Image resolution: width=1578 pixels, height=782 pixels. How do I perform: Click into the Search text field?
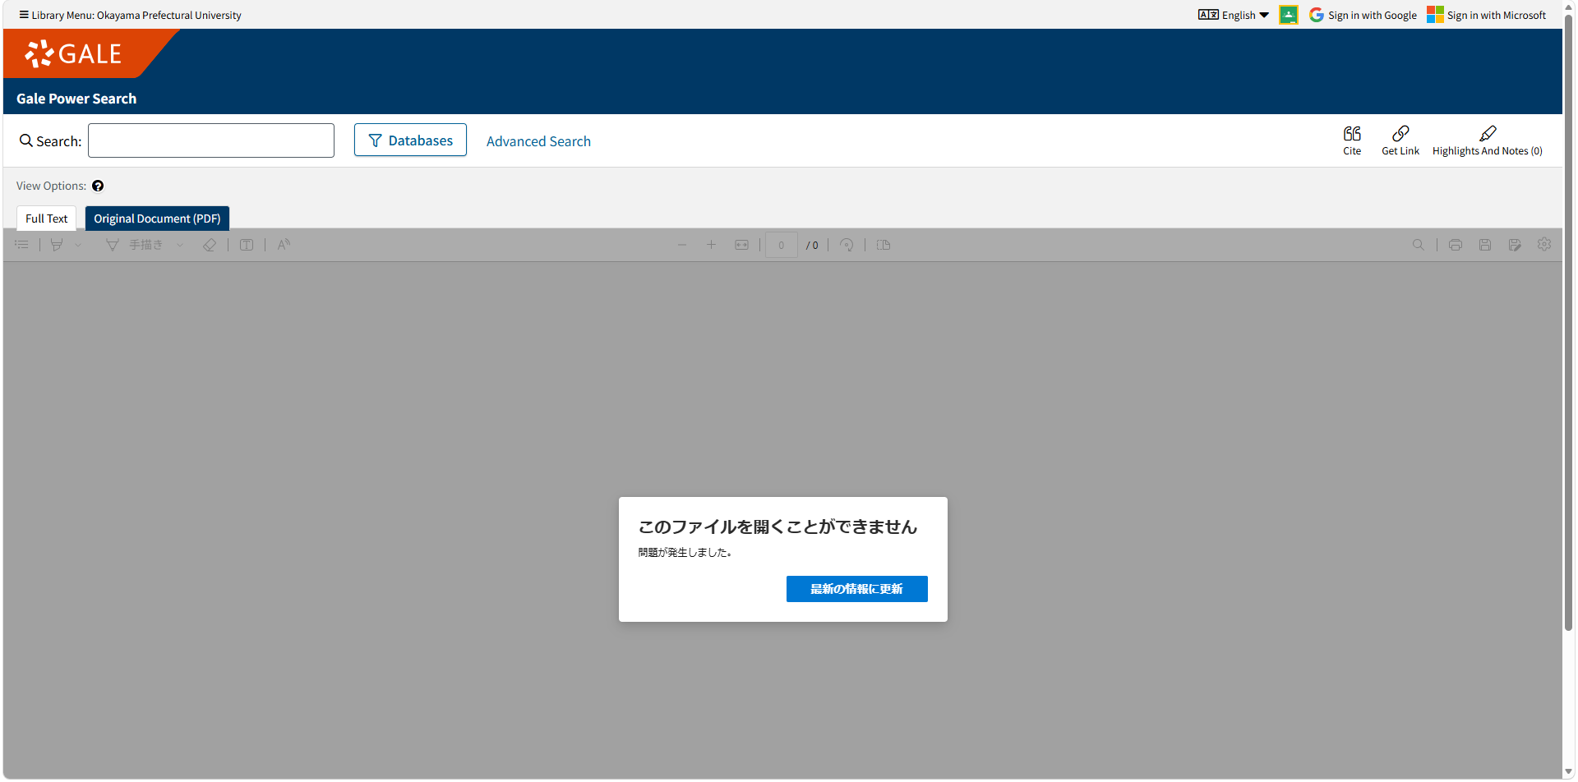coord(211,140)
